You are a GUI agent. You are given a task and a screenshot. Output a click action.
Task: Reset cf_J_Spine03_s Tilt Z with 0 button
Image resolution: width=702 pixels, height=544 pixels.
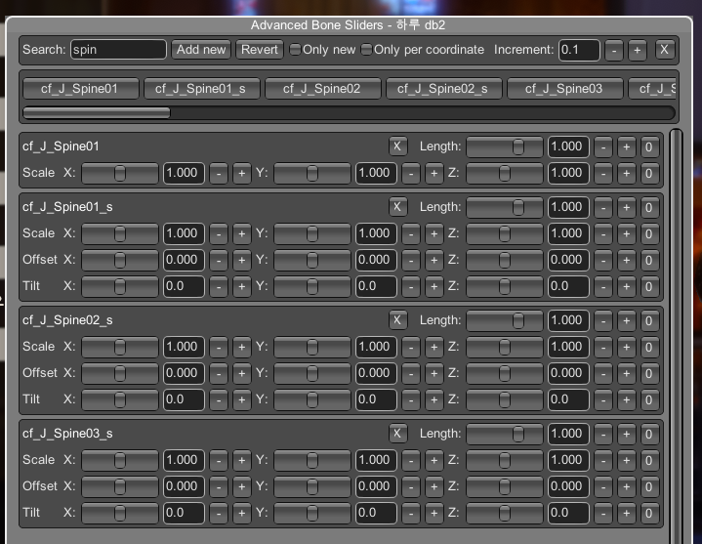coord(648,513)
